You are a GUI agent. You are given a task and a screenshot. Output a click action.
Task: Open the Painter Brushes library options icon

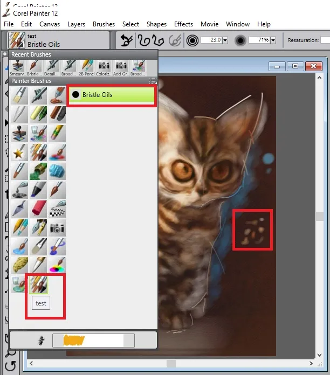coord(153,81)
